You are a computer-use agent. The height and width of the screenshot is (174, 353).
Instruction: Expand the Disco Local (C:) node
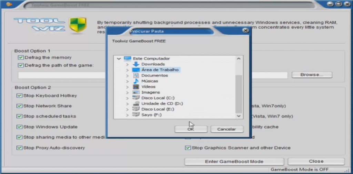pos(128,98)
